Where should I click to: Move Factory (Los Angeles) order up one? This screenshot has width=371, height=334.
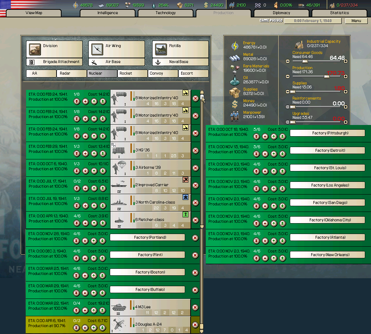pos(274,189)
